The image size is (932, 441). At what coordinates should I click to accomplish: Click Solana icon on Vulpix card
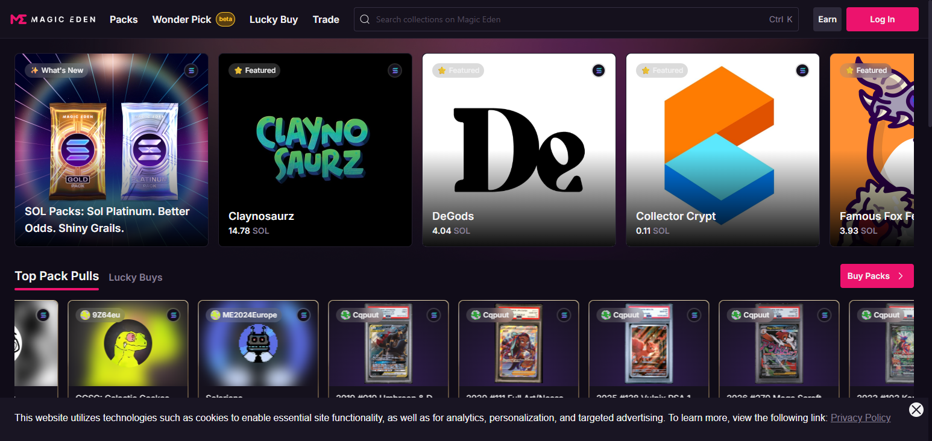(x=694, y=315)
